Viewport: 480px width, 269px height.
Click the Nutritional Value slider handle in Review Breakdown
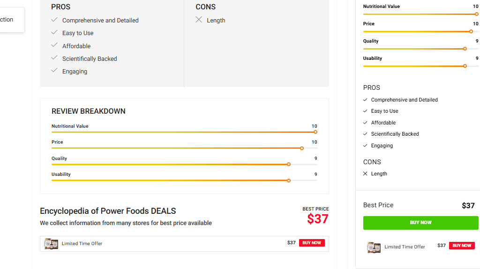coord(315,132)
